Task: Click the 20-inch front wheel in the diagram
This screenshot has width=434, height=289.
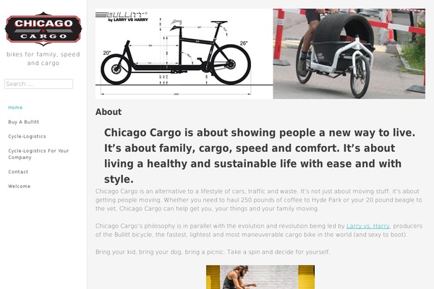Action: point(116,69)
